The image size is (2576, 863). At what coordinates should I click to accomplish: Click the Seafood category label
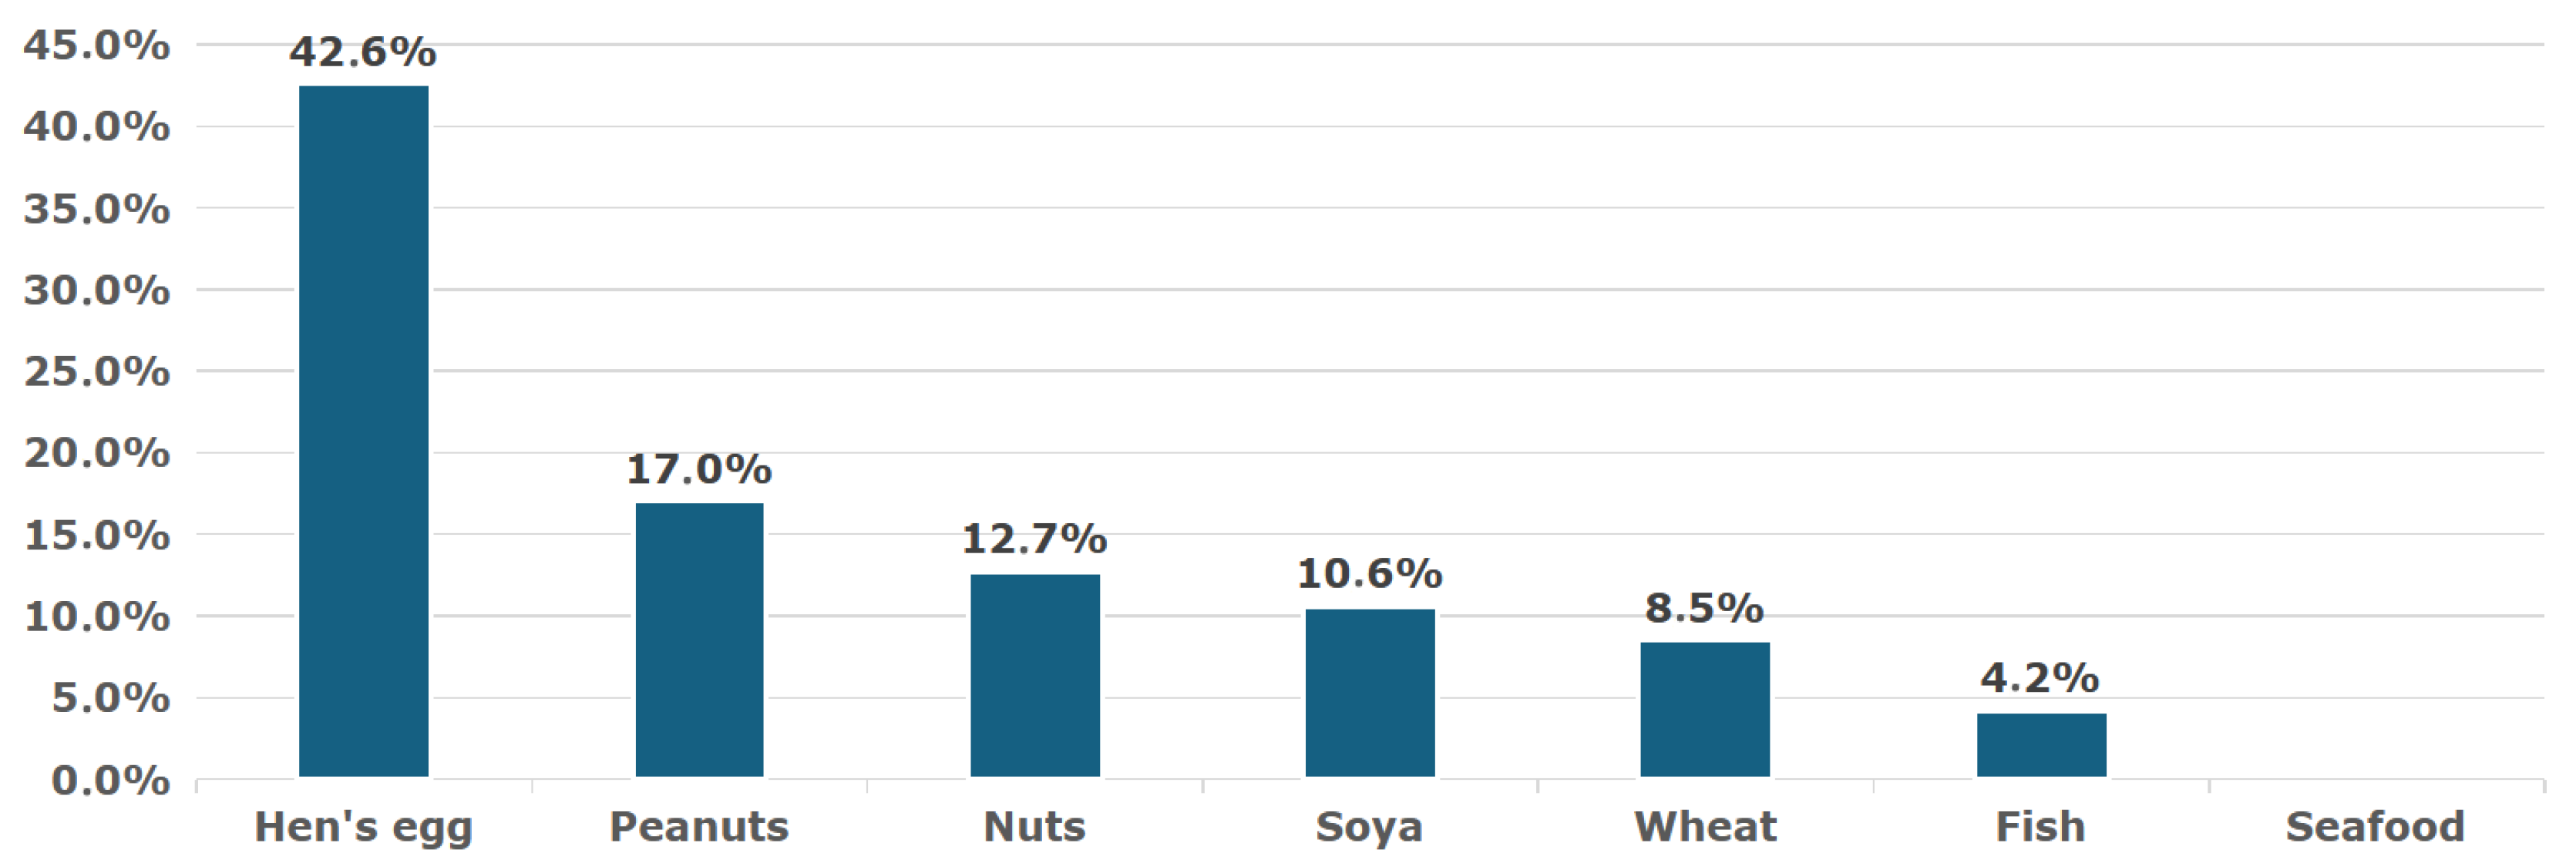(2375, 827)
